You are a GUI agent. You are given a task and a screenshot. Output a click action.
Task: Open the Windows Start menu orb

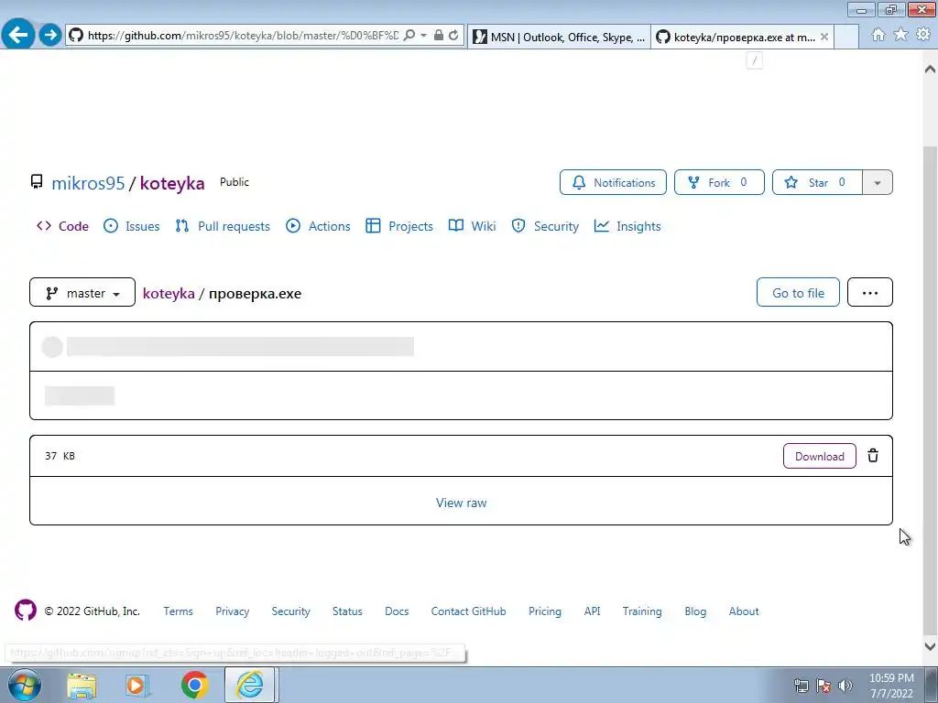[25, 685]
